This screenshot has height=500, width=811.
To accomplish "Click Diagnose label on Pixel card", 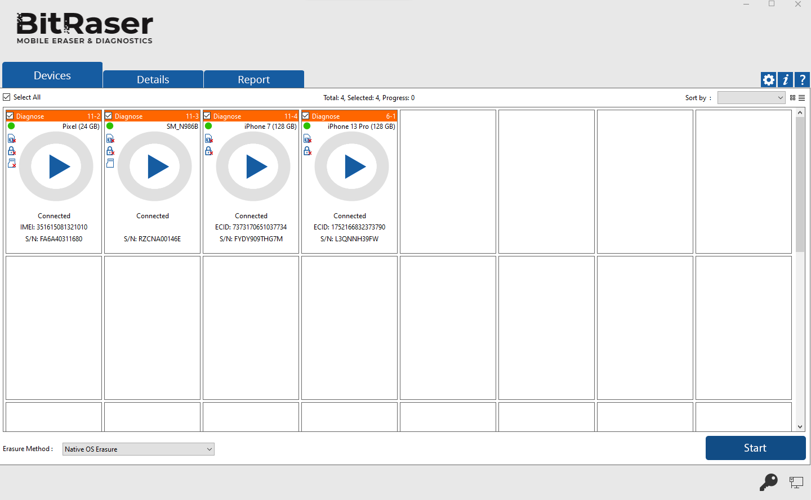I will pyautogui.click(x=30, y=116).
